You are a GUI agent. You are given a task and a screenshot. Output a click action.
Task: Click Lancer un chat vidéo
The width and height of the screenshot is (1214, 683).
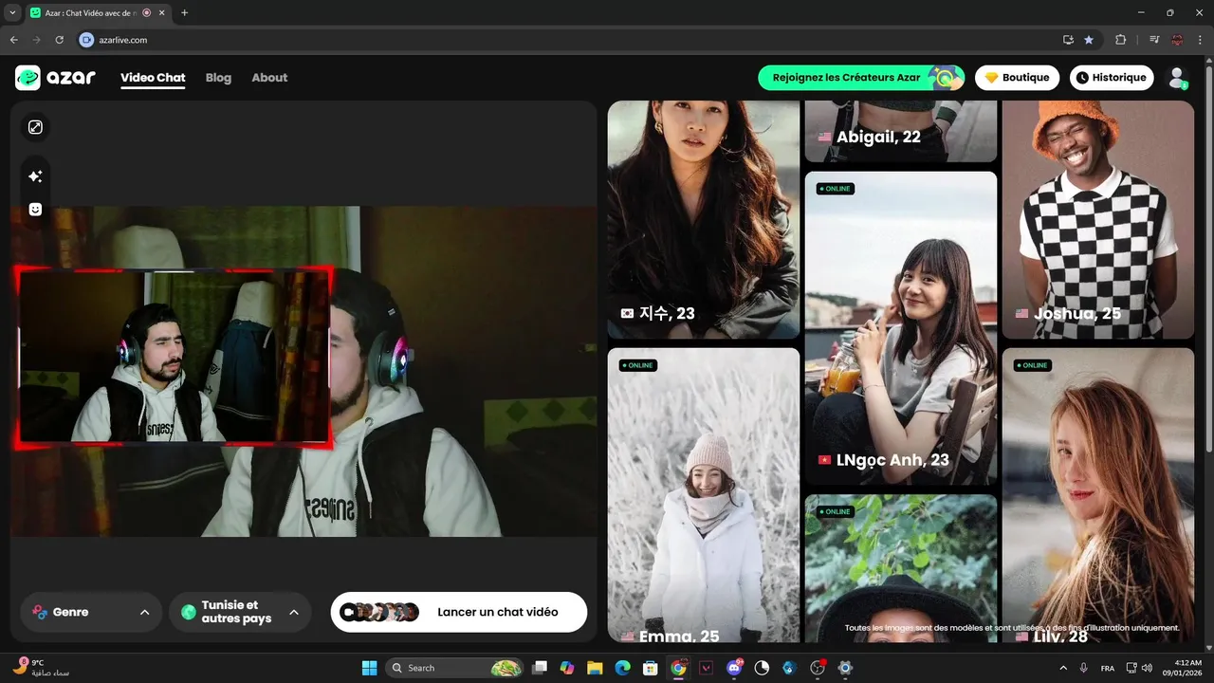[x=459, y=612]
